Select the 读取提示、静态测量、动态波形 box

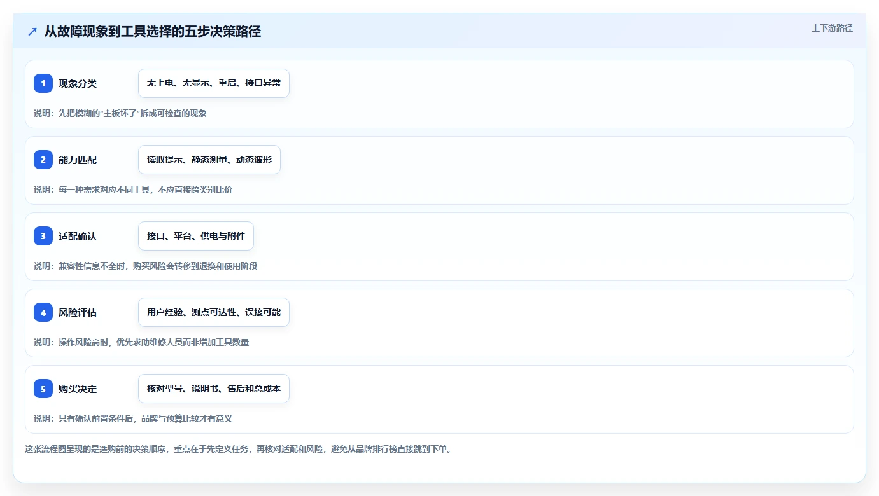pos(209,160)
